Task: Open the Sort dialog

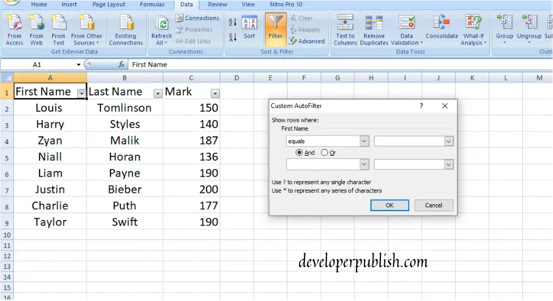Action: pos(249,28)
